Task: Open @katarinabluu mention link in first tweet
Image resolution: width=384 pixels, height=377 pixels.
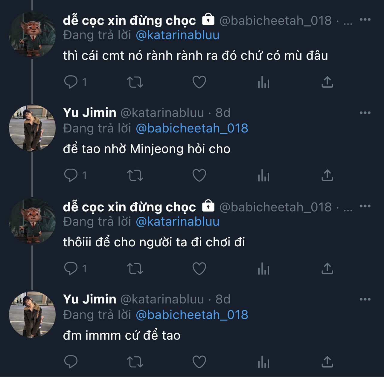Action: coord(178,35)
